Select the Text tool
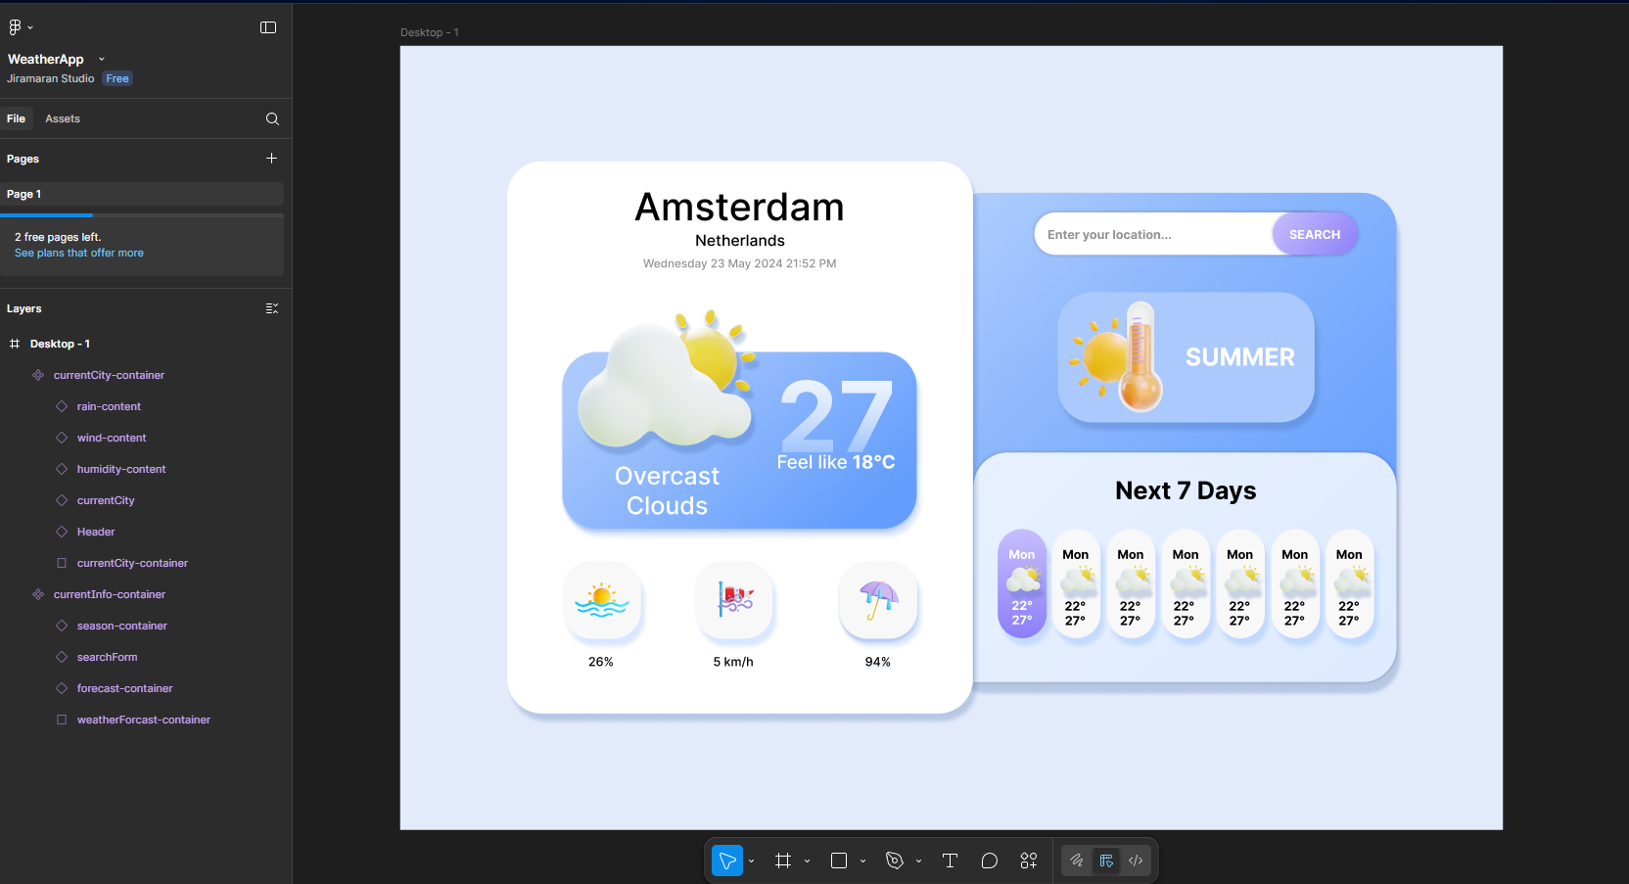Screen dimensions: 1629x884 pyautogui.click(x=950, y=861)
